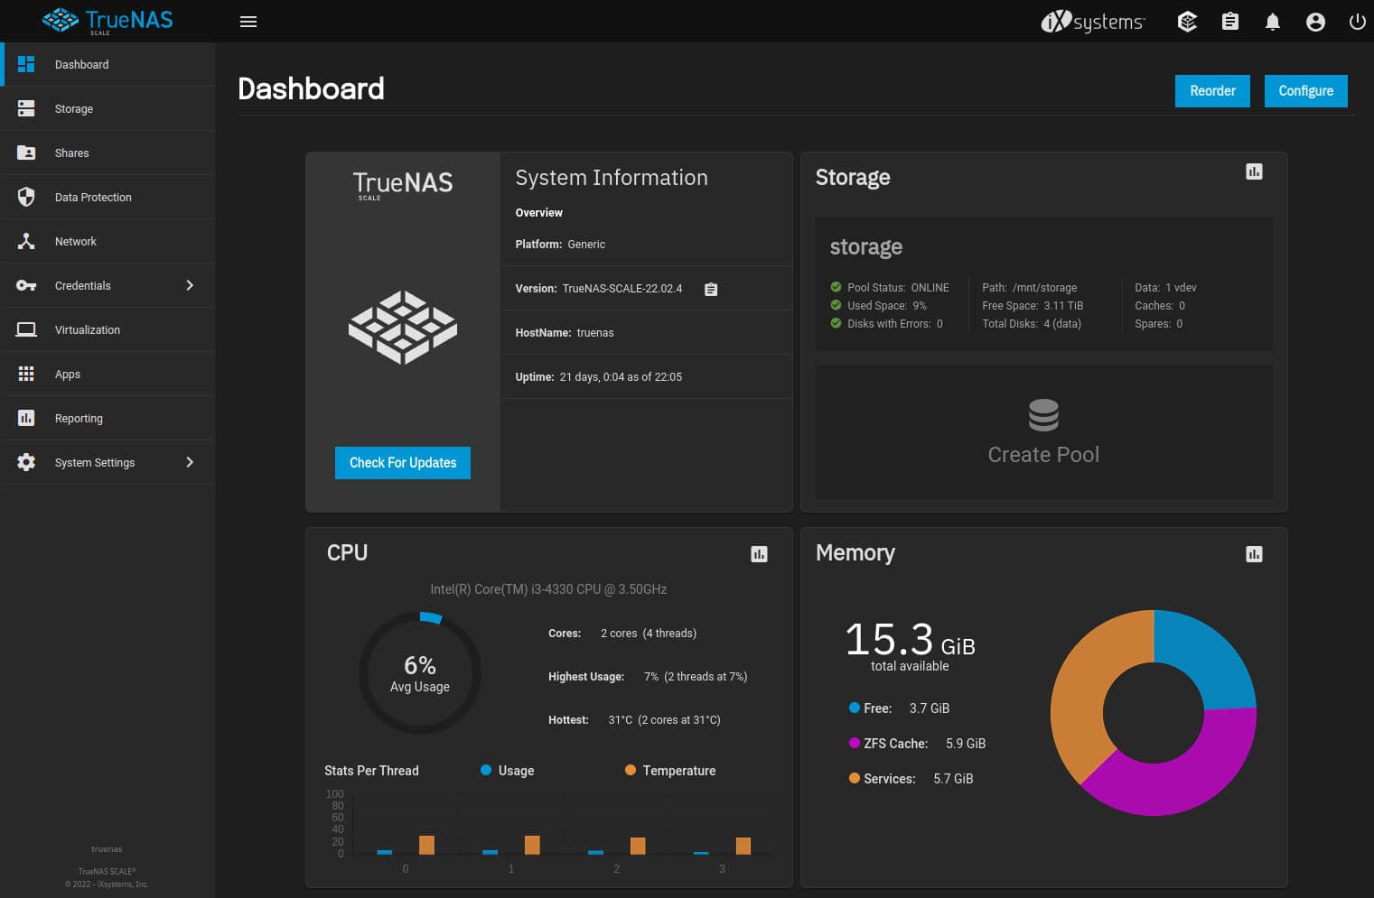Open Data Protection from the sidebar

tap(92, 197)
